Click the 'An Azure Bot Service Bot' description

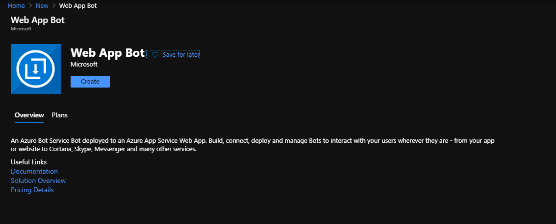pyautogui.click(x=253, y=145)
